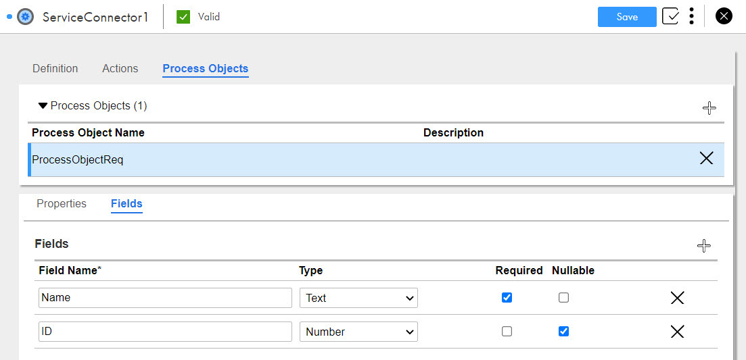746x360 pixels.
Task: Open Type dropdown for Name field
Action: tap(358, 298)
